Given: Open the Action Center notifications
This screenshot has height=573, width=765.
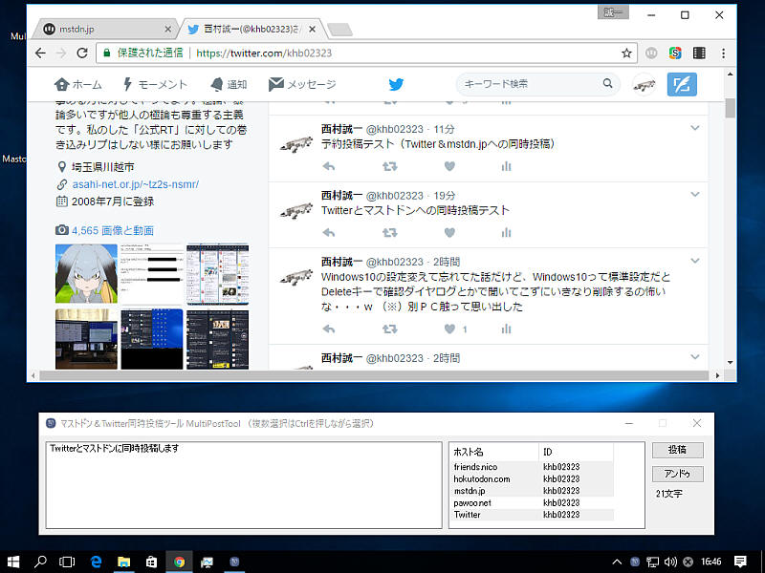Looking at the screenshot, I should (x=740, y=562).
